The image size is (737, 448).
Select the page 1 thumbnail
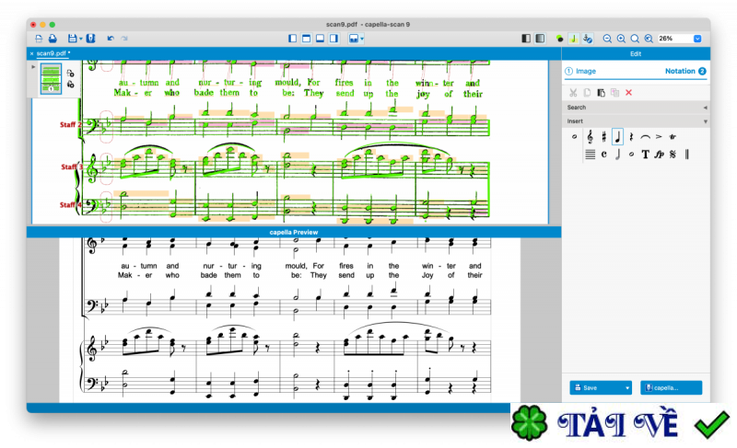[x=51, y=78]
